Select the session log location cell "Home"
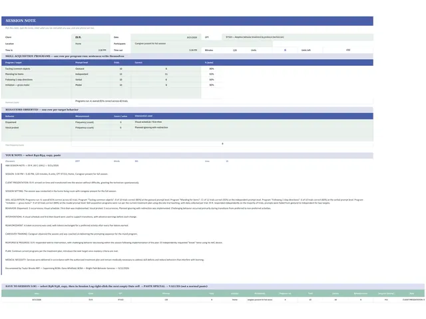This screenshot has width=426, height=319. [x=235, y=300]
